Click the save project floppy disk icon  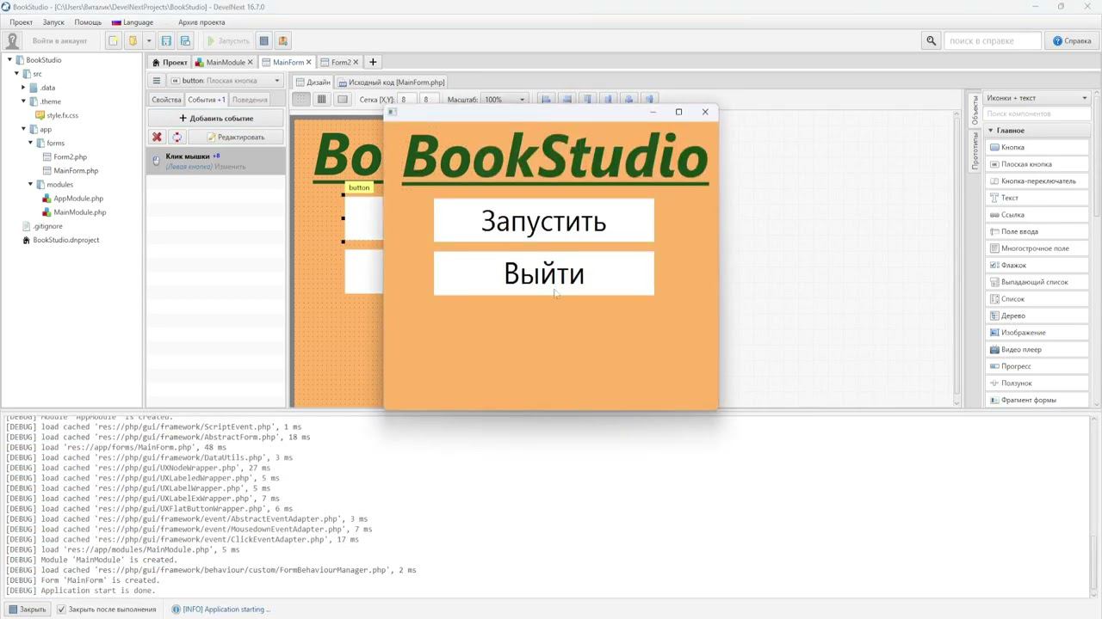tap(166, 40)
